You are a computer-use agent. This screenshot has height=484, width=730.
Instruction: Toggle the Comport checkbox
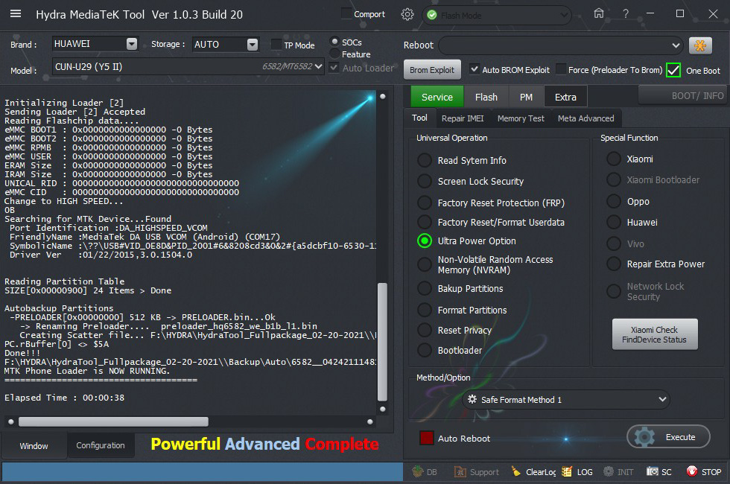tap(346, 13)
